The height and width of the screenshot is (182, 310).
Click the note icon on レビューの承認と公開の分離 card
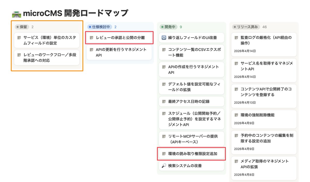tap(91, 38)
